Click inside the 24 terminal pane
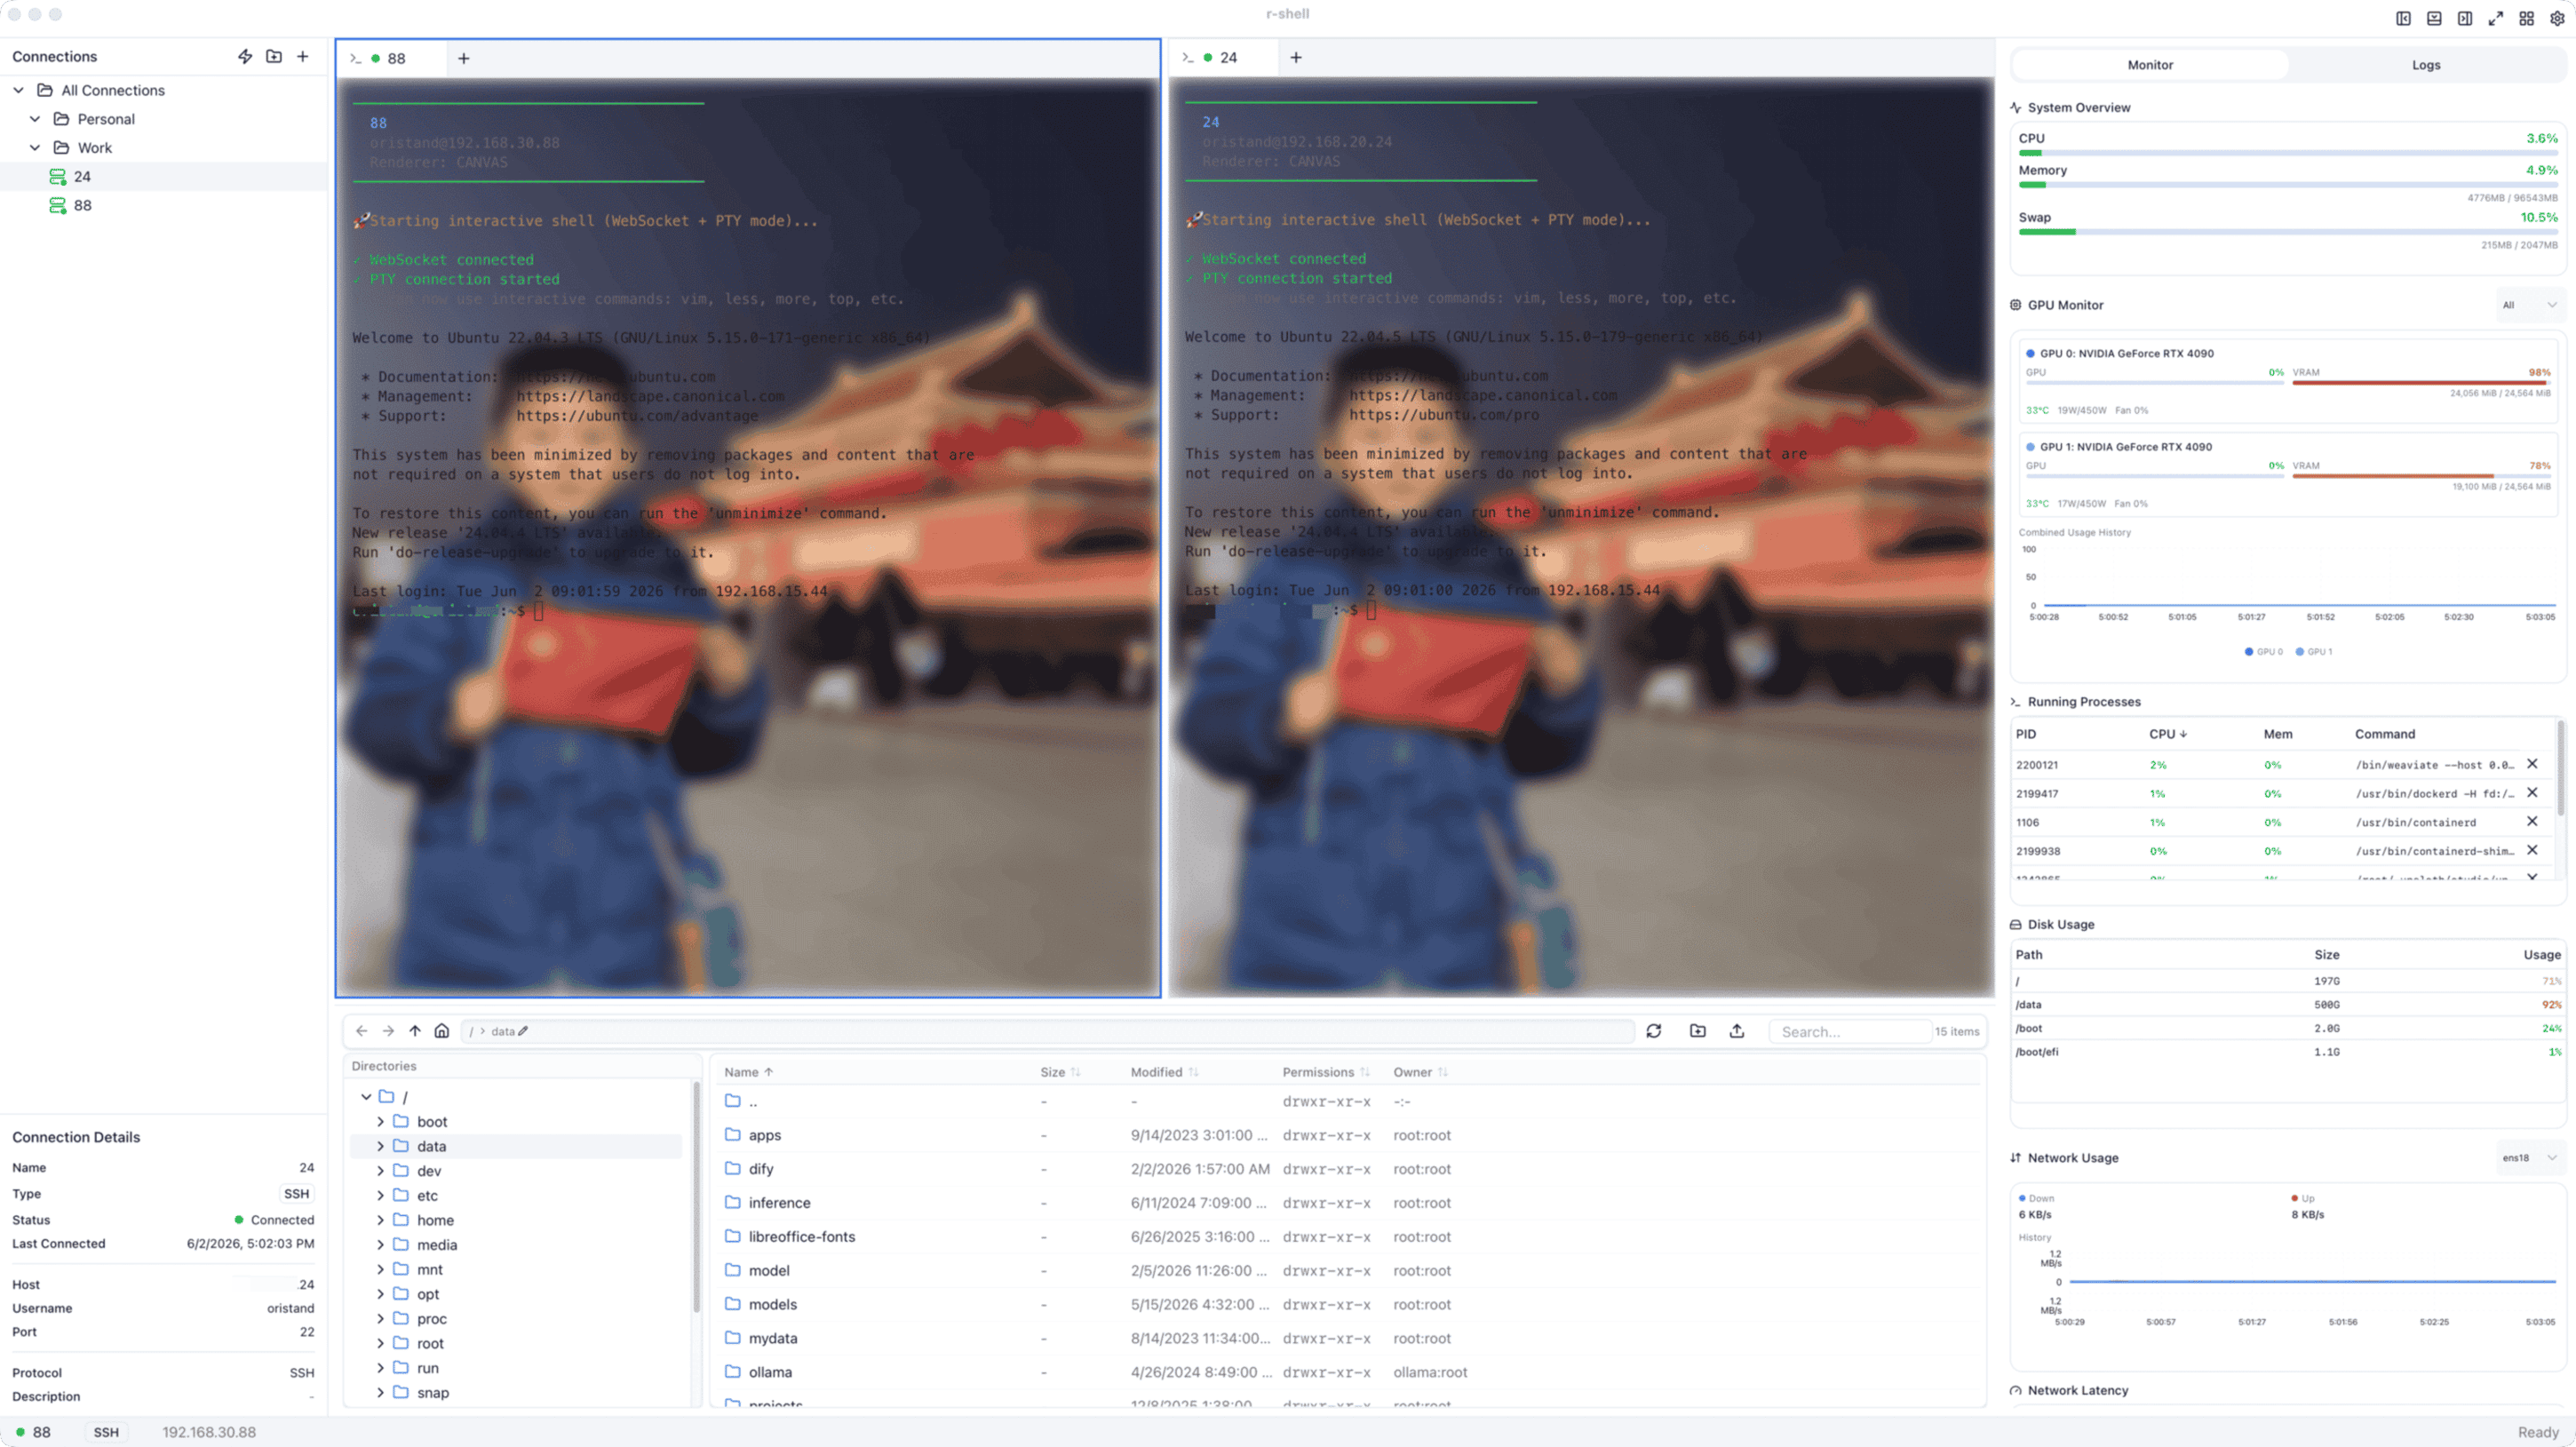The height and width of the screenshot is (1447, 2576). coord(1581,537)
